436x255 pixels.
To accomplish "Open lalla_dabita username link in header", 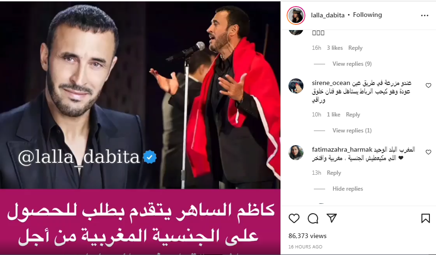I will coord(327,15).
